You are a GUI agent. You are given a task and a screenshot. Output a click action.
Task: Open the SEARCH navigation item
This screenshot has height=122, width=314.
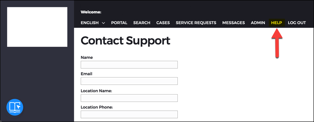142,23
